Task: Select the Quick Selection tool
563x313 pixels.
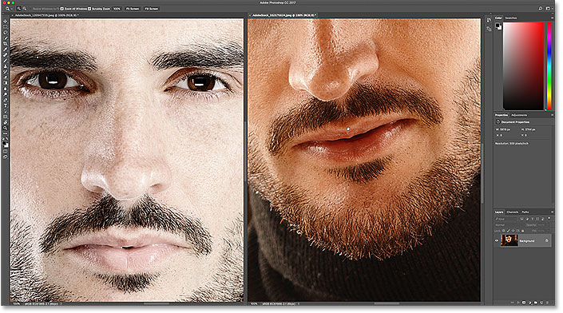Action: pos(5,38)
